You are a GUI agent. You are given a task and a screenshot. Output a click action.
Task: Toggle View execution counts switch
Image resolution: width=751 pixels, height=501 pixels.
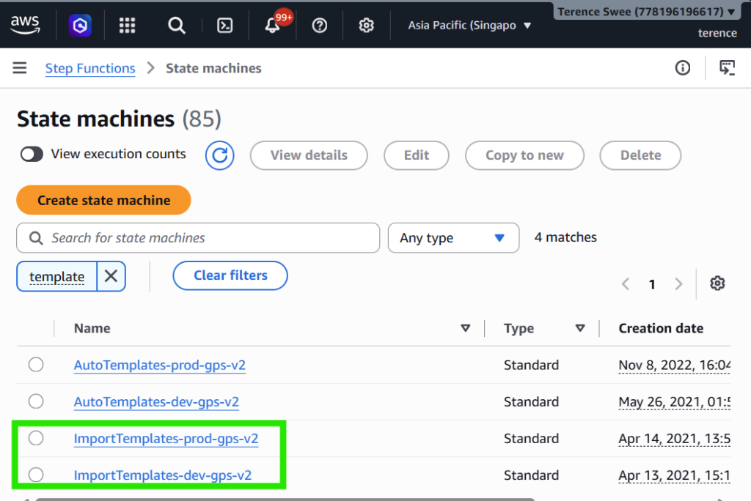click(x=32, y=154)
